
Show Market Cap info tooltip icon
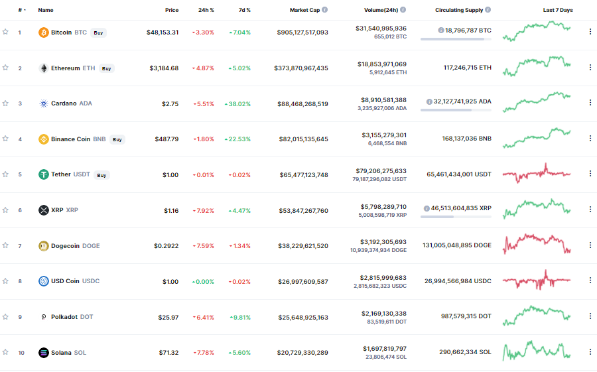tap(325, 10)
